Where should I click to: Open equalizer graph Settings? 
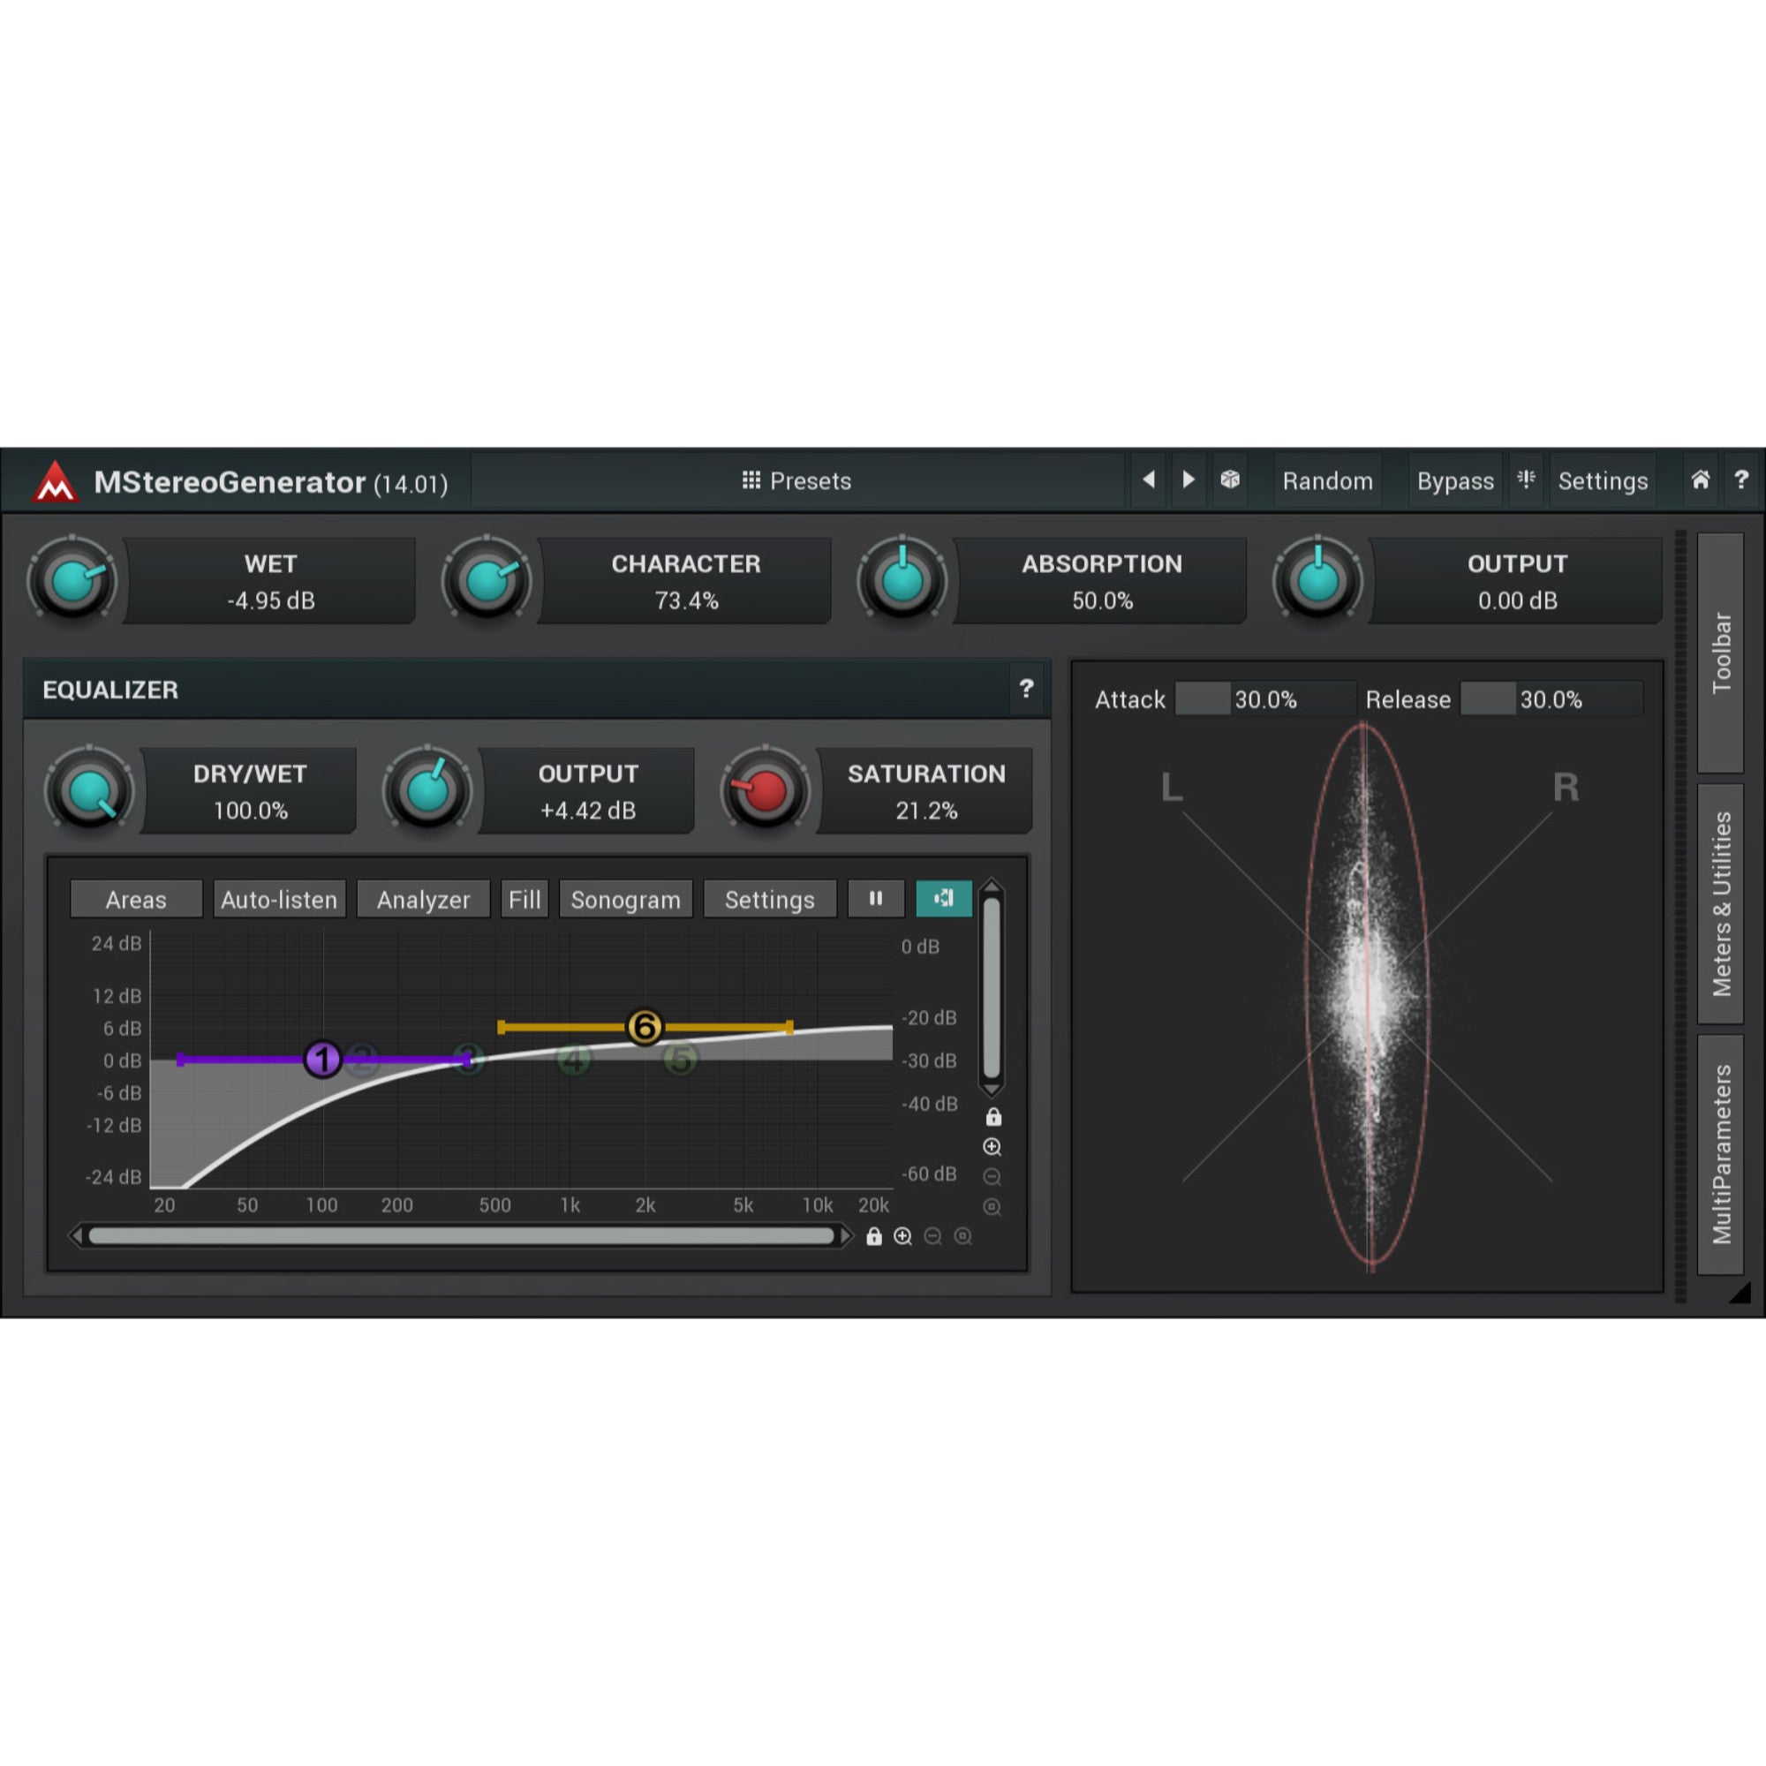pyautogui.click(x=770, y=899)
